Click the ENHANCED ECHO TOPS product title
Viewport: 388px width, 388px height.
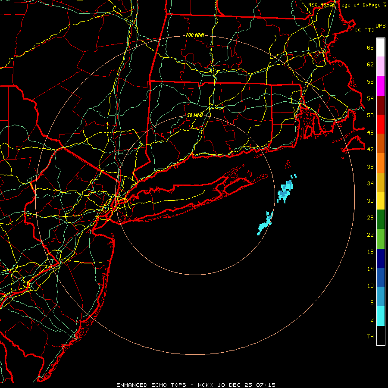(151, 385)
